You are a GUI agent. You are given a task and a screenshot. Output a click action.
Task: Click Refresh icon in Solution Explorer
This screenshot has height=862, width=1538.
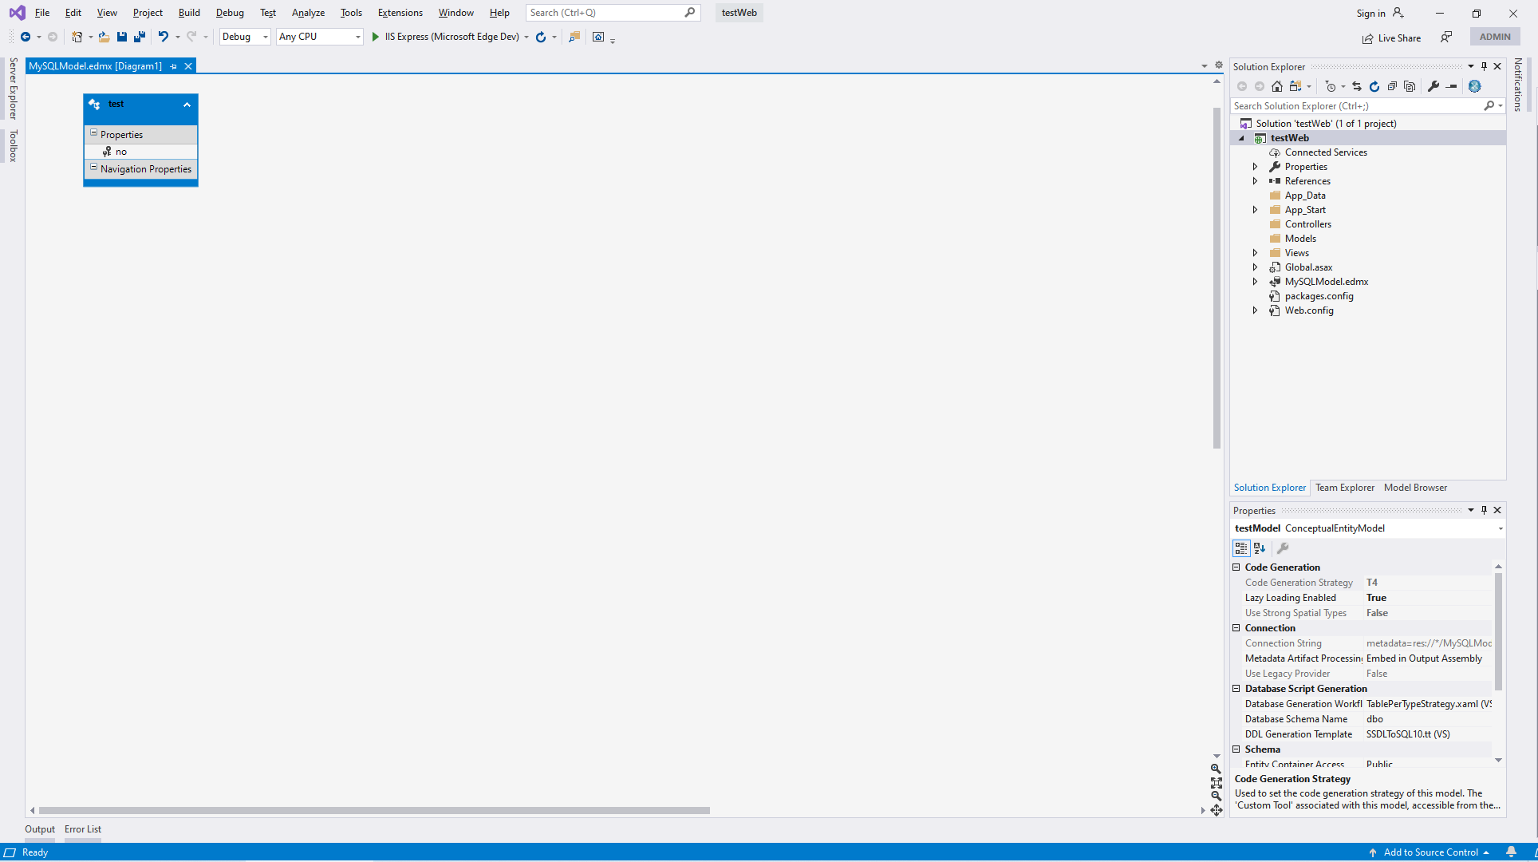pyautogui.click(x=1374, y=86)
